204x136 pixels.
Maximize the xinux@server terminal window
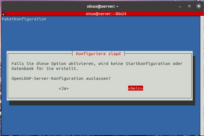point(189,6)
